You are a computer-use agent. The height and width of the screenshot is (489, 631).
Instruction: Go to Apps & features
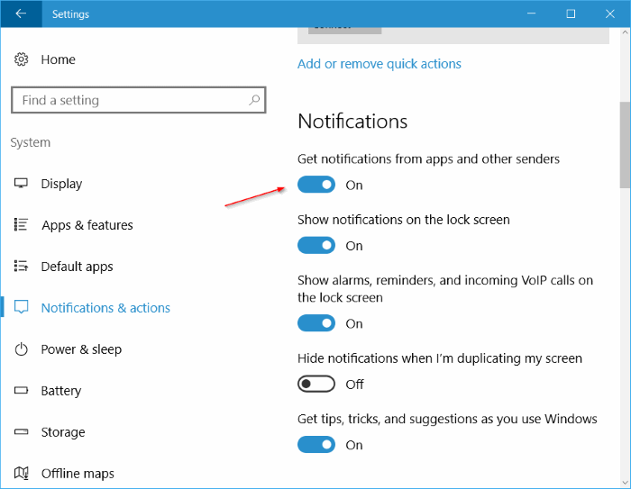[87, 225]
